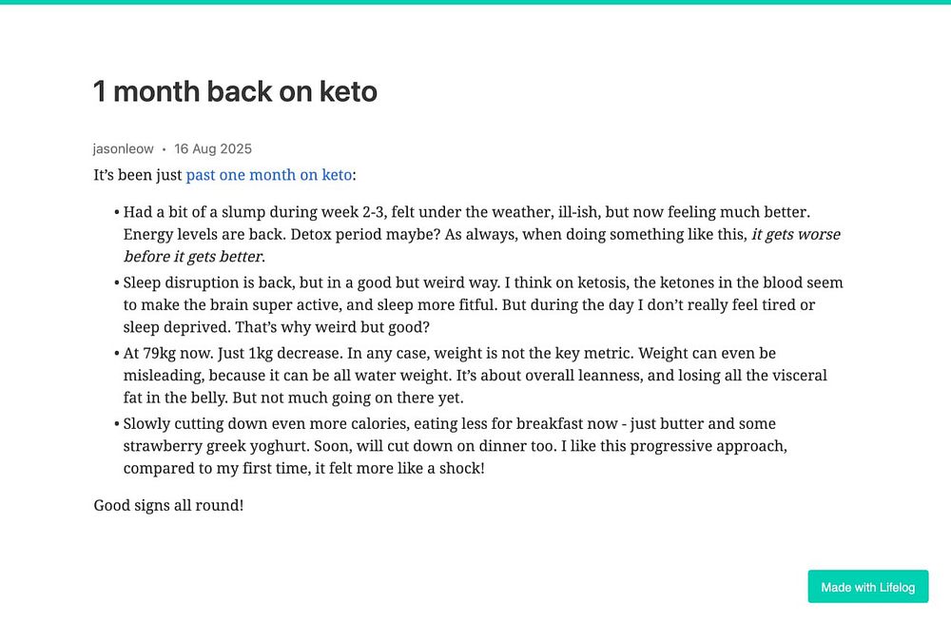Viewport: 951px width, 622px height.
Task: Click the closing line "Good signs all round!"
Action: click(x=168, y=505)
